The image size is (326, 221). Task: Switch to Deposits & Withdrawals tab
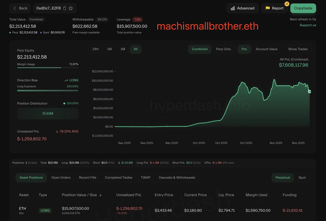click(x=177, y=178)
